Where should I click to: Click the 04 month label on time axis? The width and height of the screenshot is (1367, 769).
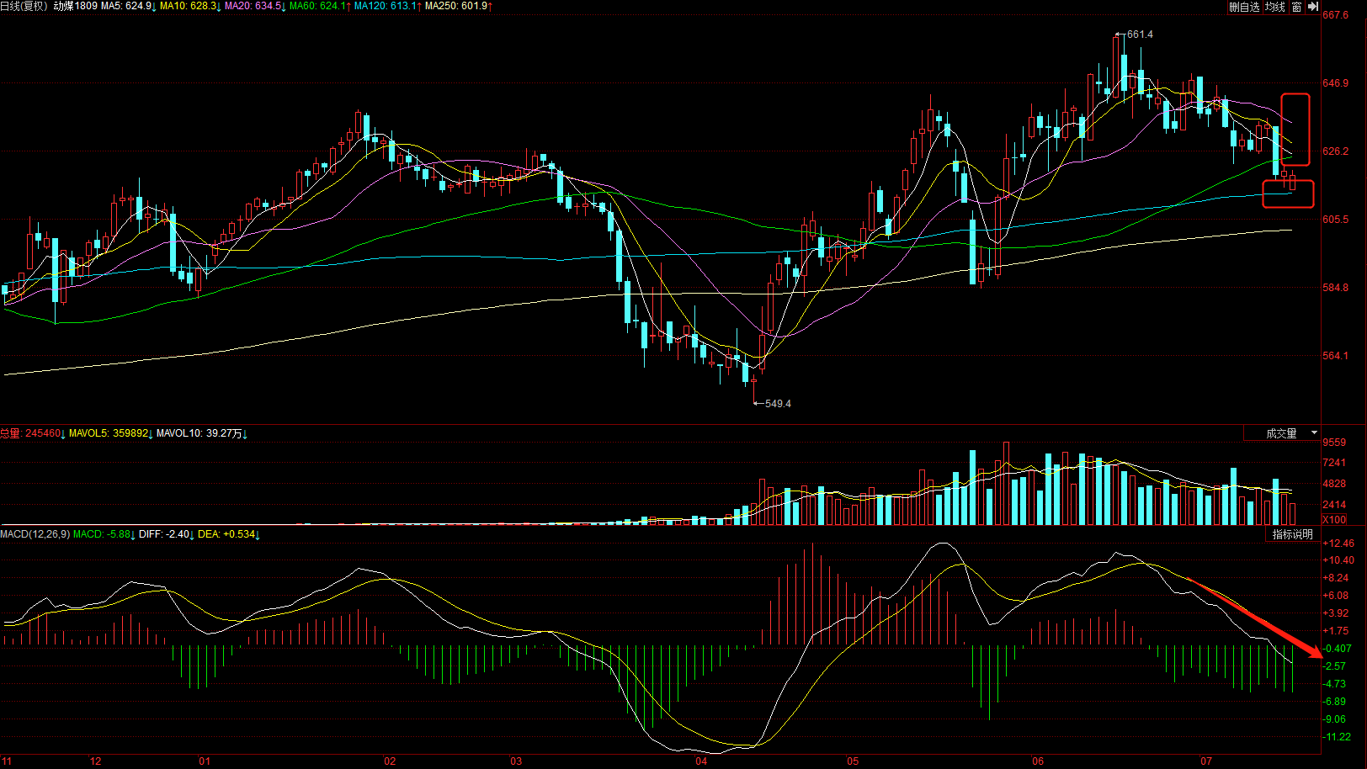(x=701, y=761)
